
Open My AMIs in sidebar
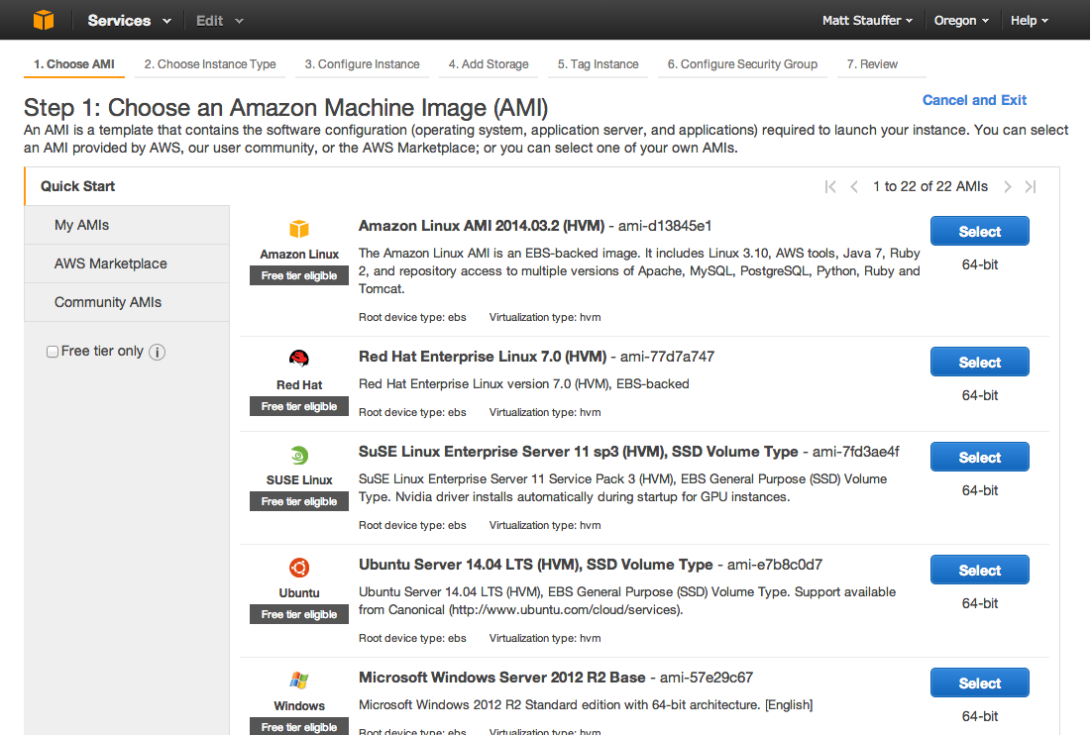pos(127,225)
